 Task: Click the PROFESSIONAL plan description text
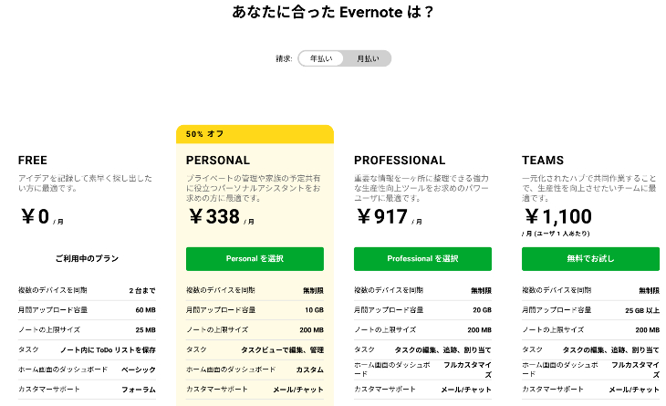(421, 188)
